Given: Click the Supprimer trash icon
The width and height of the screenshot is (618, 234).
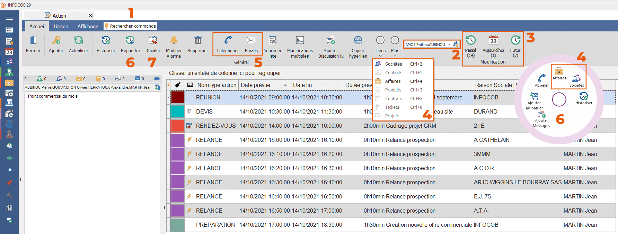Looking at the screenshot, I should pyautogui.click(x=197, y=41).
